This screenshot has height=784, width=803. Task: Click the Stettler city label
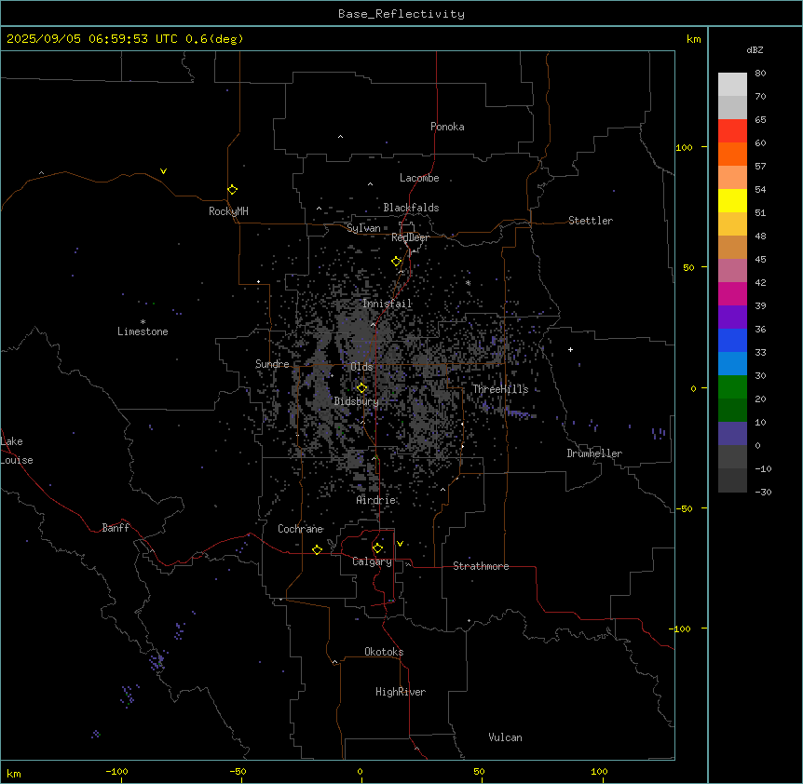pos(591,221)
